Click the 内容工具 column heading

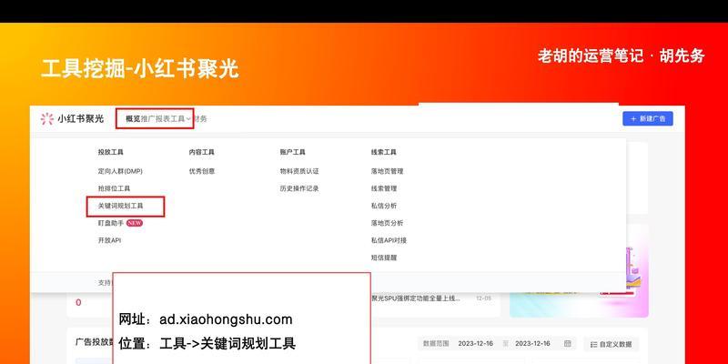tap(201, 152)
